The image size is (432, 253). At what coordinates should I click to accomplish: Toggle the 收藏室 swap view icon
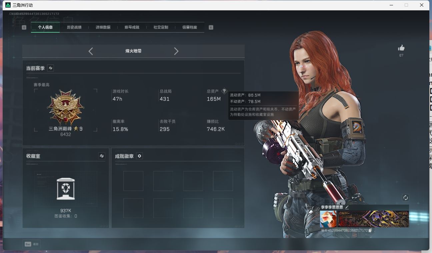[x=102, y=156]
